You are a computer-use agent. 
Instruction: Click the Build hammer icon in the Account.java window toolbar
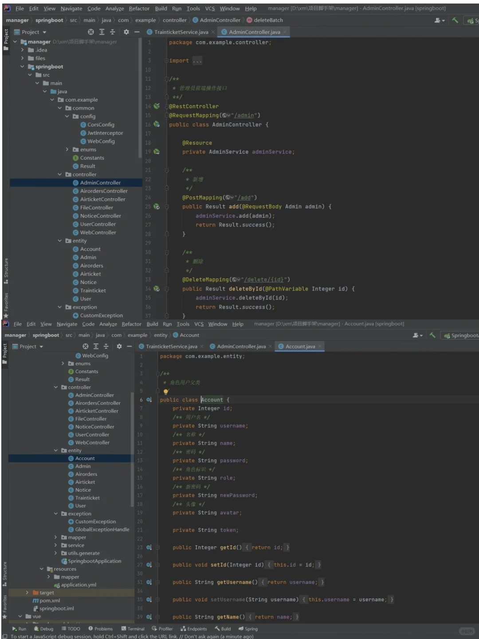432,335
